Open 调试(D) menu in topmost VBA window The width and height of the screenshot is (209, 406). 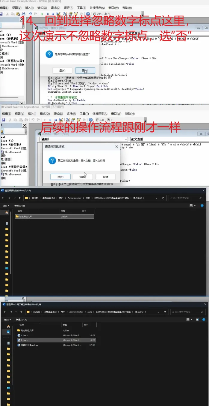tap(55, 8)
